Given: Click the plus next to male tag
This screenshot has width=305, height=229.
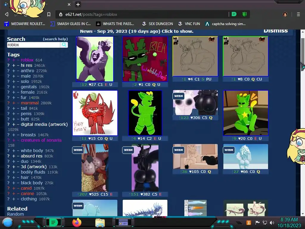Looking at the screenshot, I should click(x=14, y=76).
